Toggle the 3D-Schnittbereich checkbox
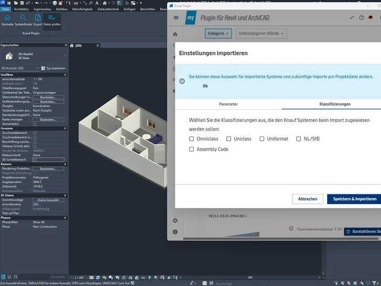Viewport: 381px width, 286px height. (35, 160)
